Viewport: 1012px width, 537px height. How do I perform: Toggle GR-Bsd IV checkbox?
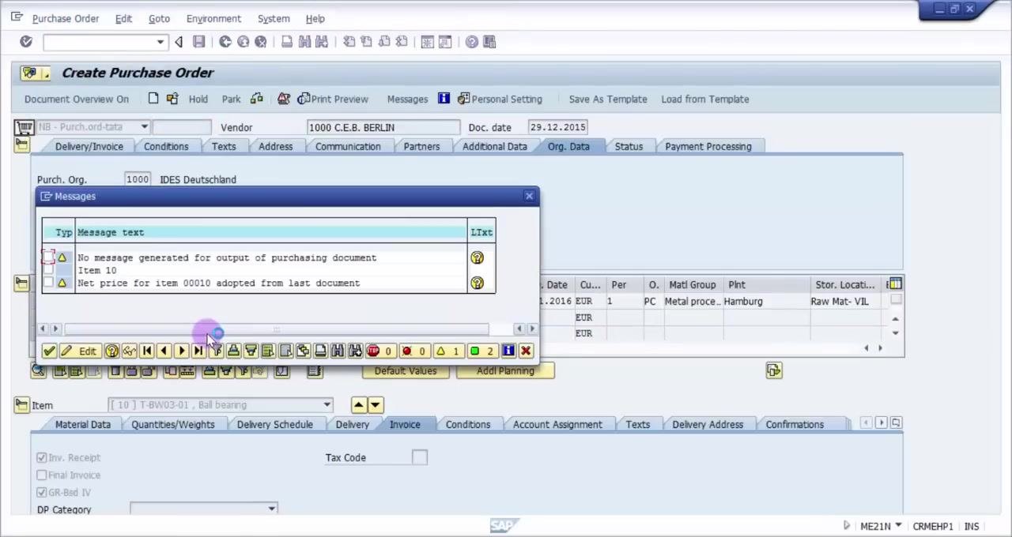pyautogui.click(x=42, y=493)
